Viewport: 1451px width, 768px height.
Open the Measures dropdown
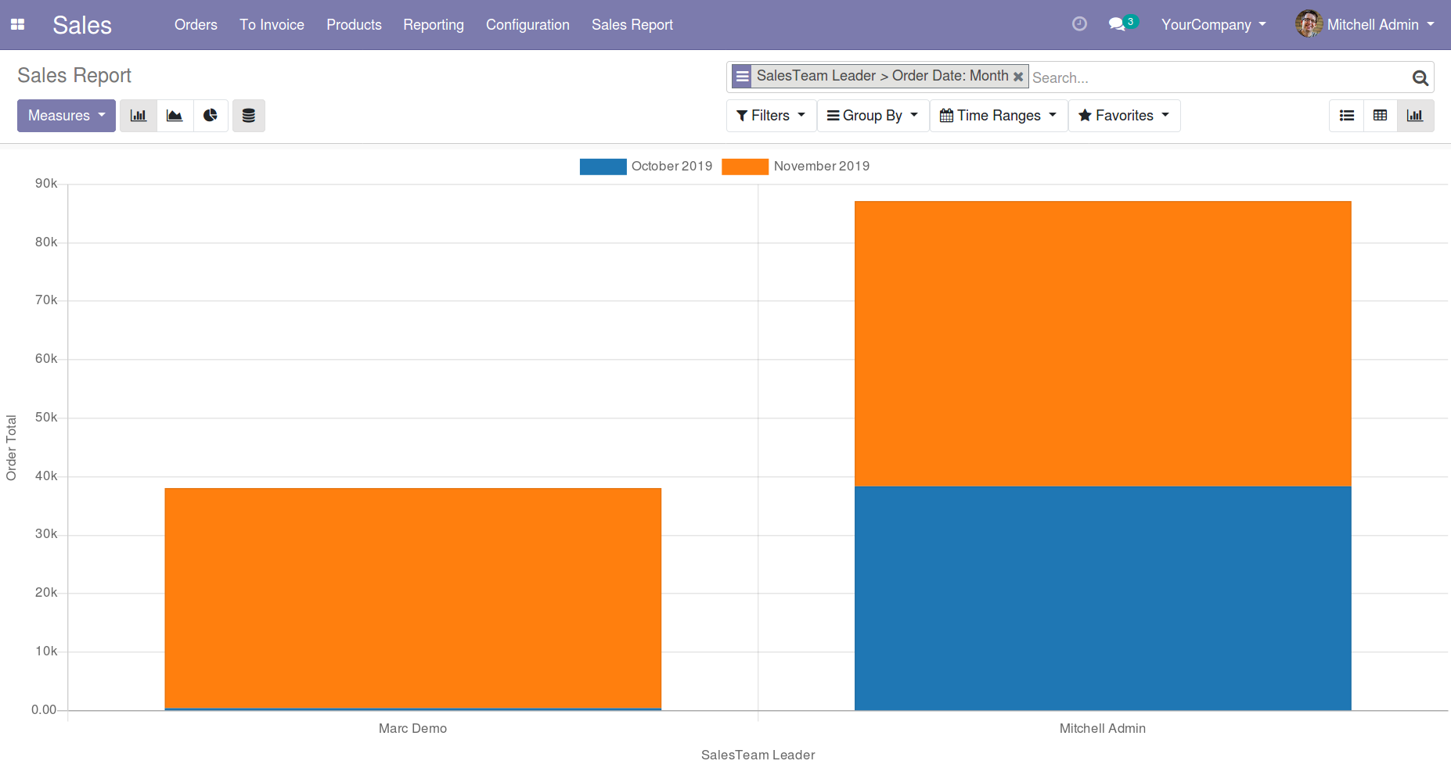tap(66, 115)
